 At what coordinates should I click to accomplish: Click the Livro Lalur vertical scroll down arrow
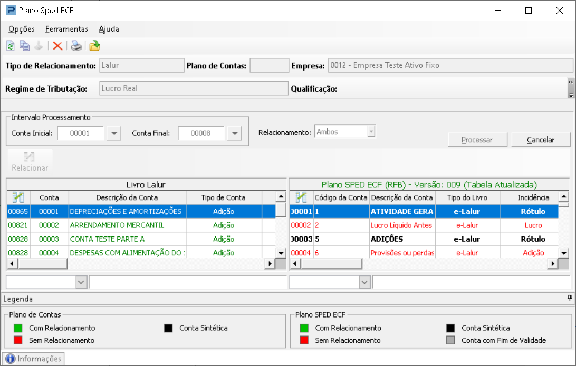[x=281, y=253]
